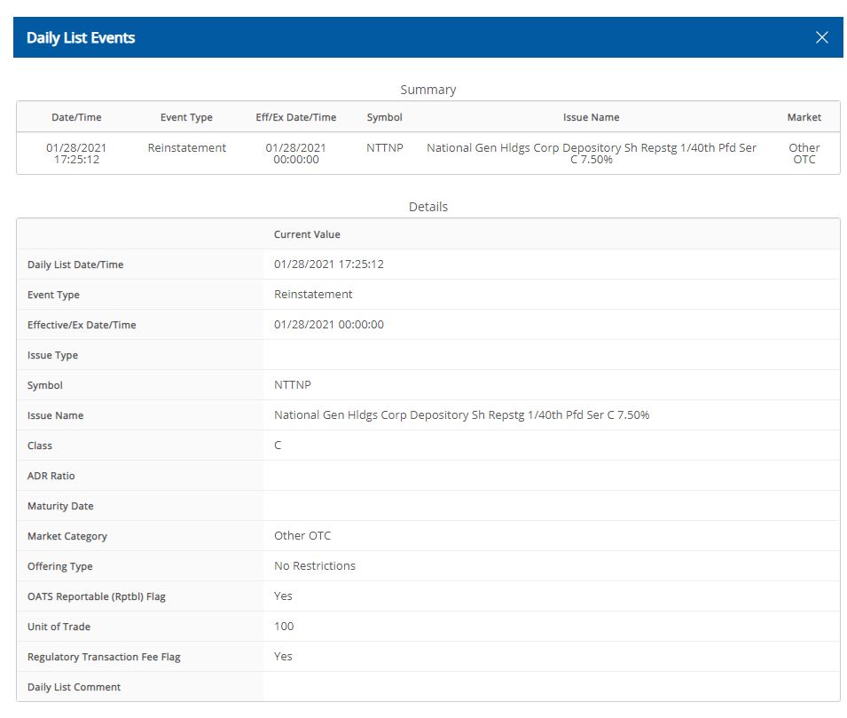
Task: Click the Regulatory Transaction Fee Flag label
Action: pyautogui.click(x=104, y=658)
